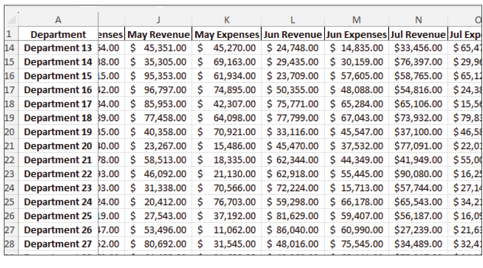Image resolution: width=483 pixels, height=268 pixels.
Task: Click the Select All corner triangle
Action: coord(11,20)
